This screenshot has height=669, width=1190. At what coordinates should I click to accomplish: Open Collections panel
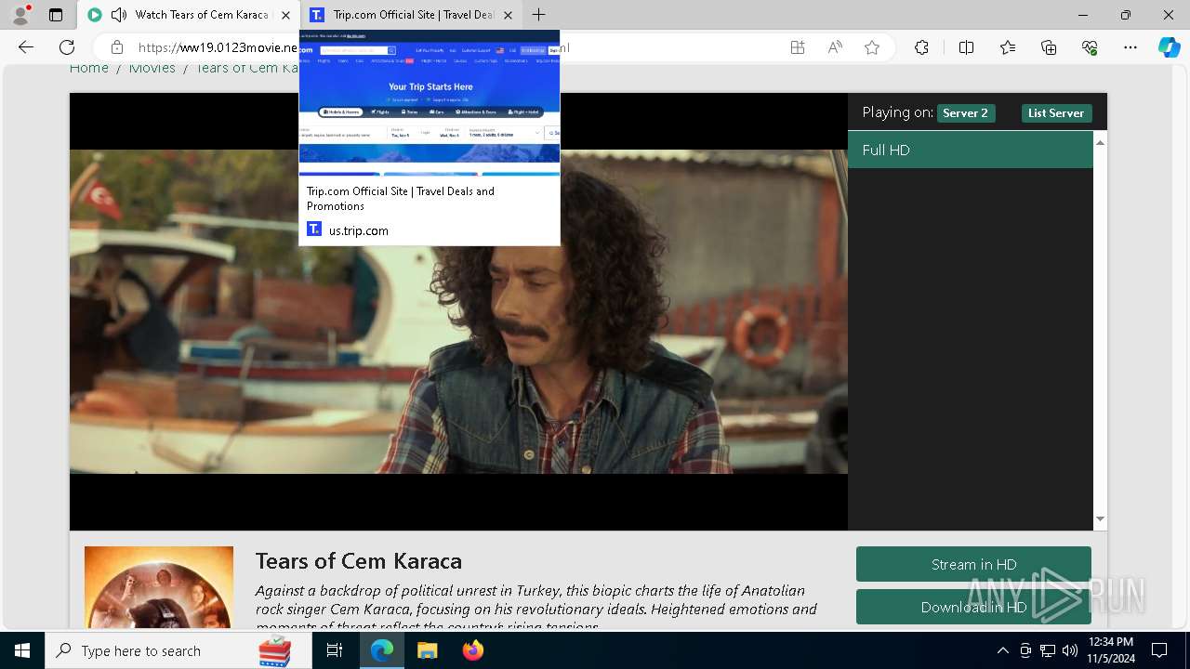pos(1049,47)
